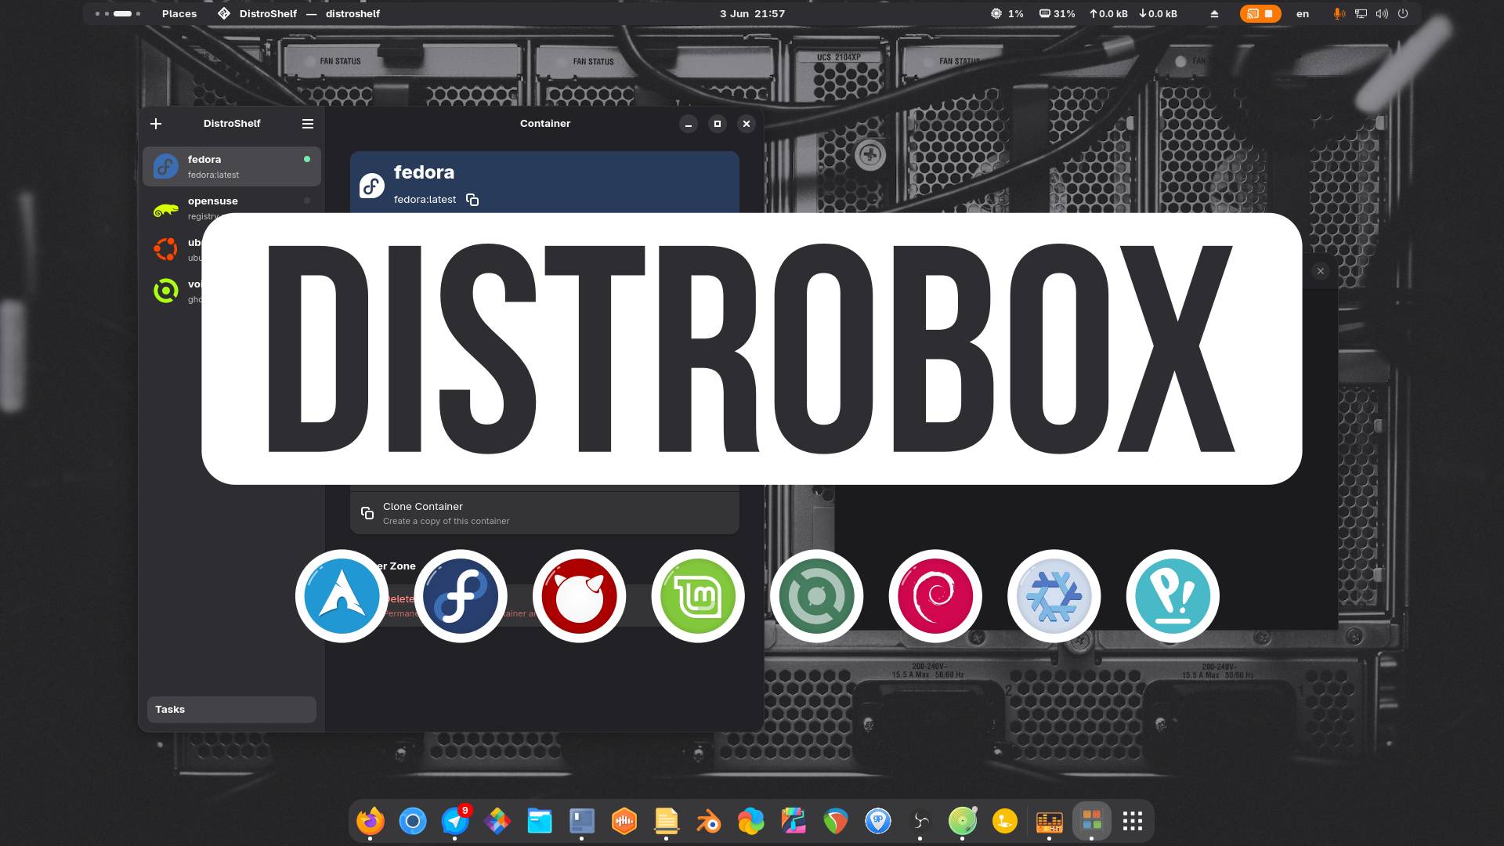Copy the fedora:latest image tag
The image size is (1504, 846).
pyautogui.click(x=472, y=200)
